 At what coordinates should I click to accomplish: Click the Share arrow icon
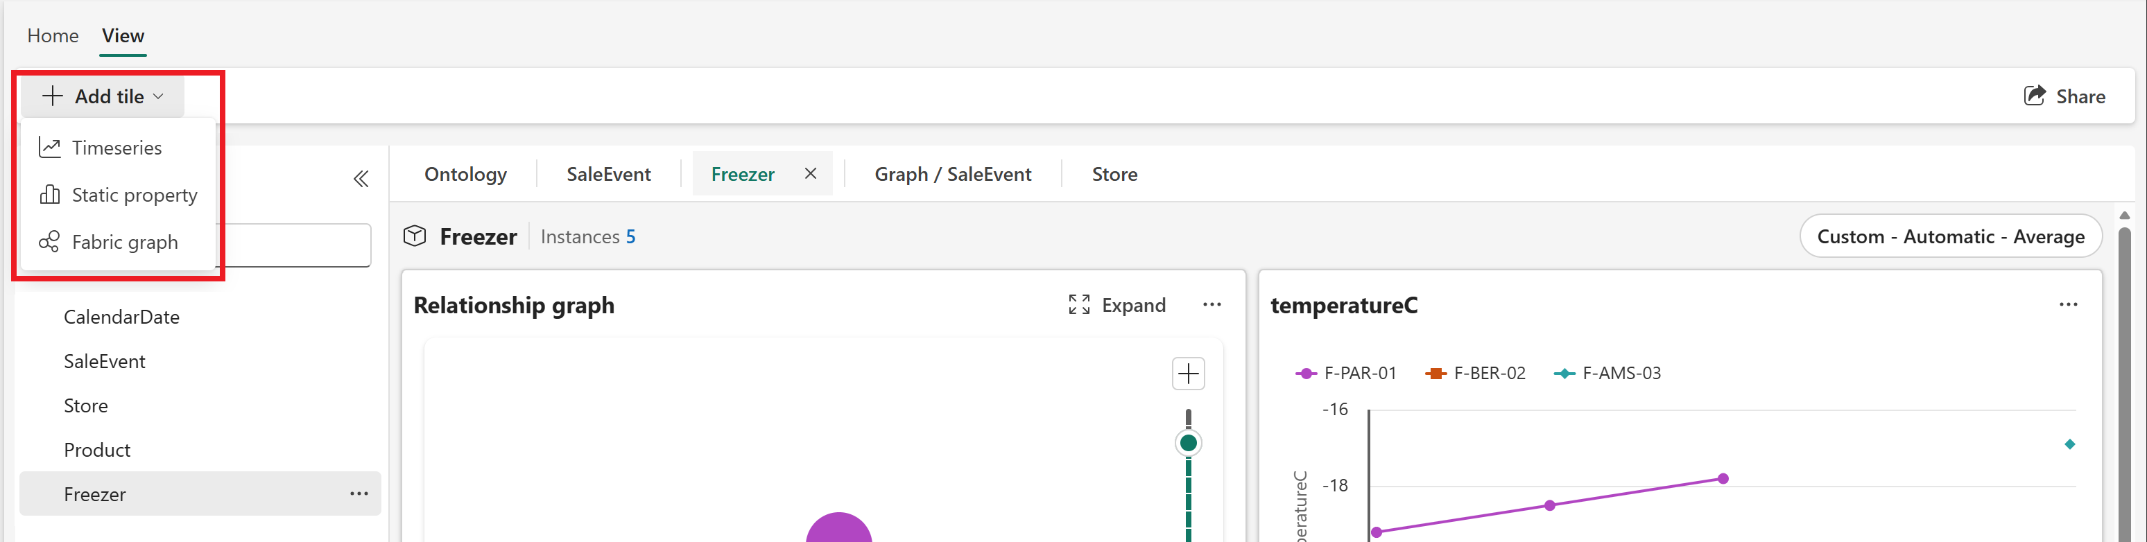pos(2035,96)
